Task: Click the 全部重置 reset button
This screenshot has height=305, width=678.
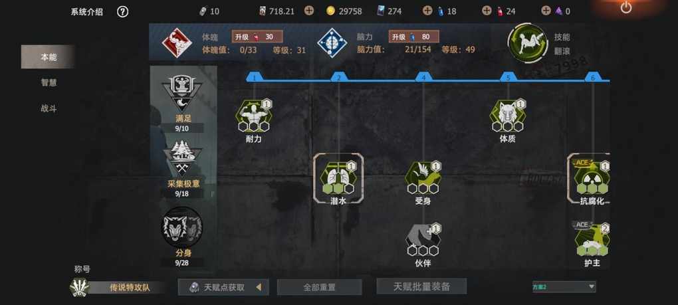Action: tap(319, 287)
